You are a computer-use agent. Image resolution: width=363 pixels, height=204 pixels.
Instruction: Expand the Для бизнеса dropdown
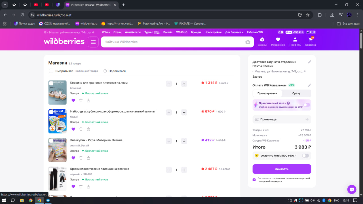(234, 32)
